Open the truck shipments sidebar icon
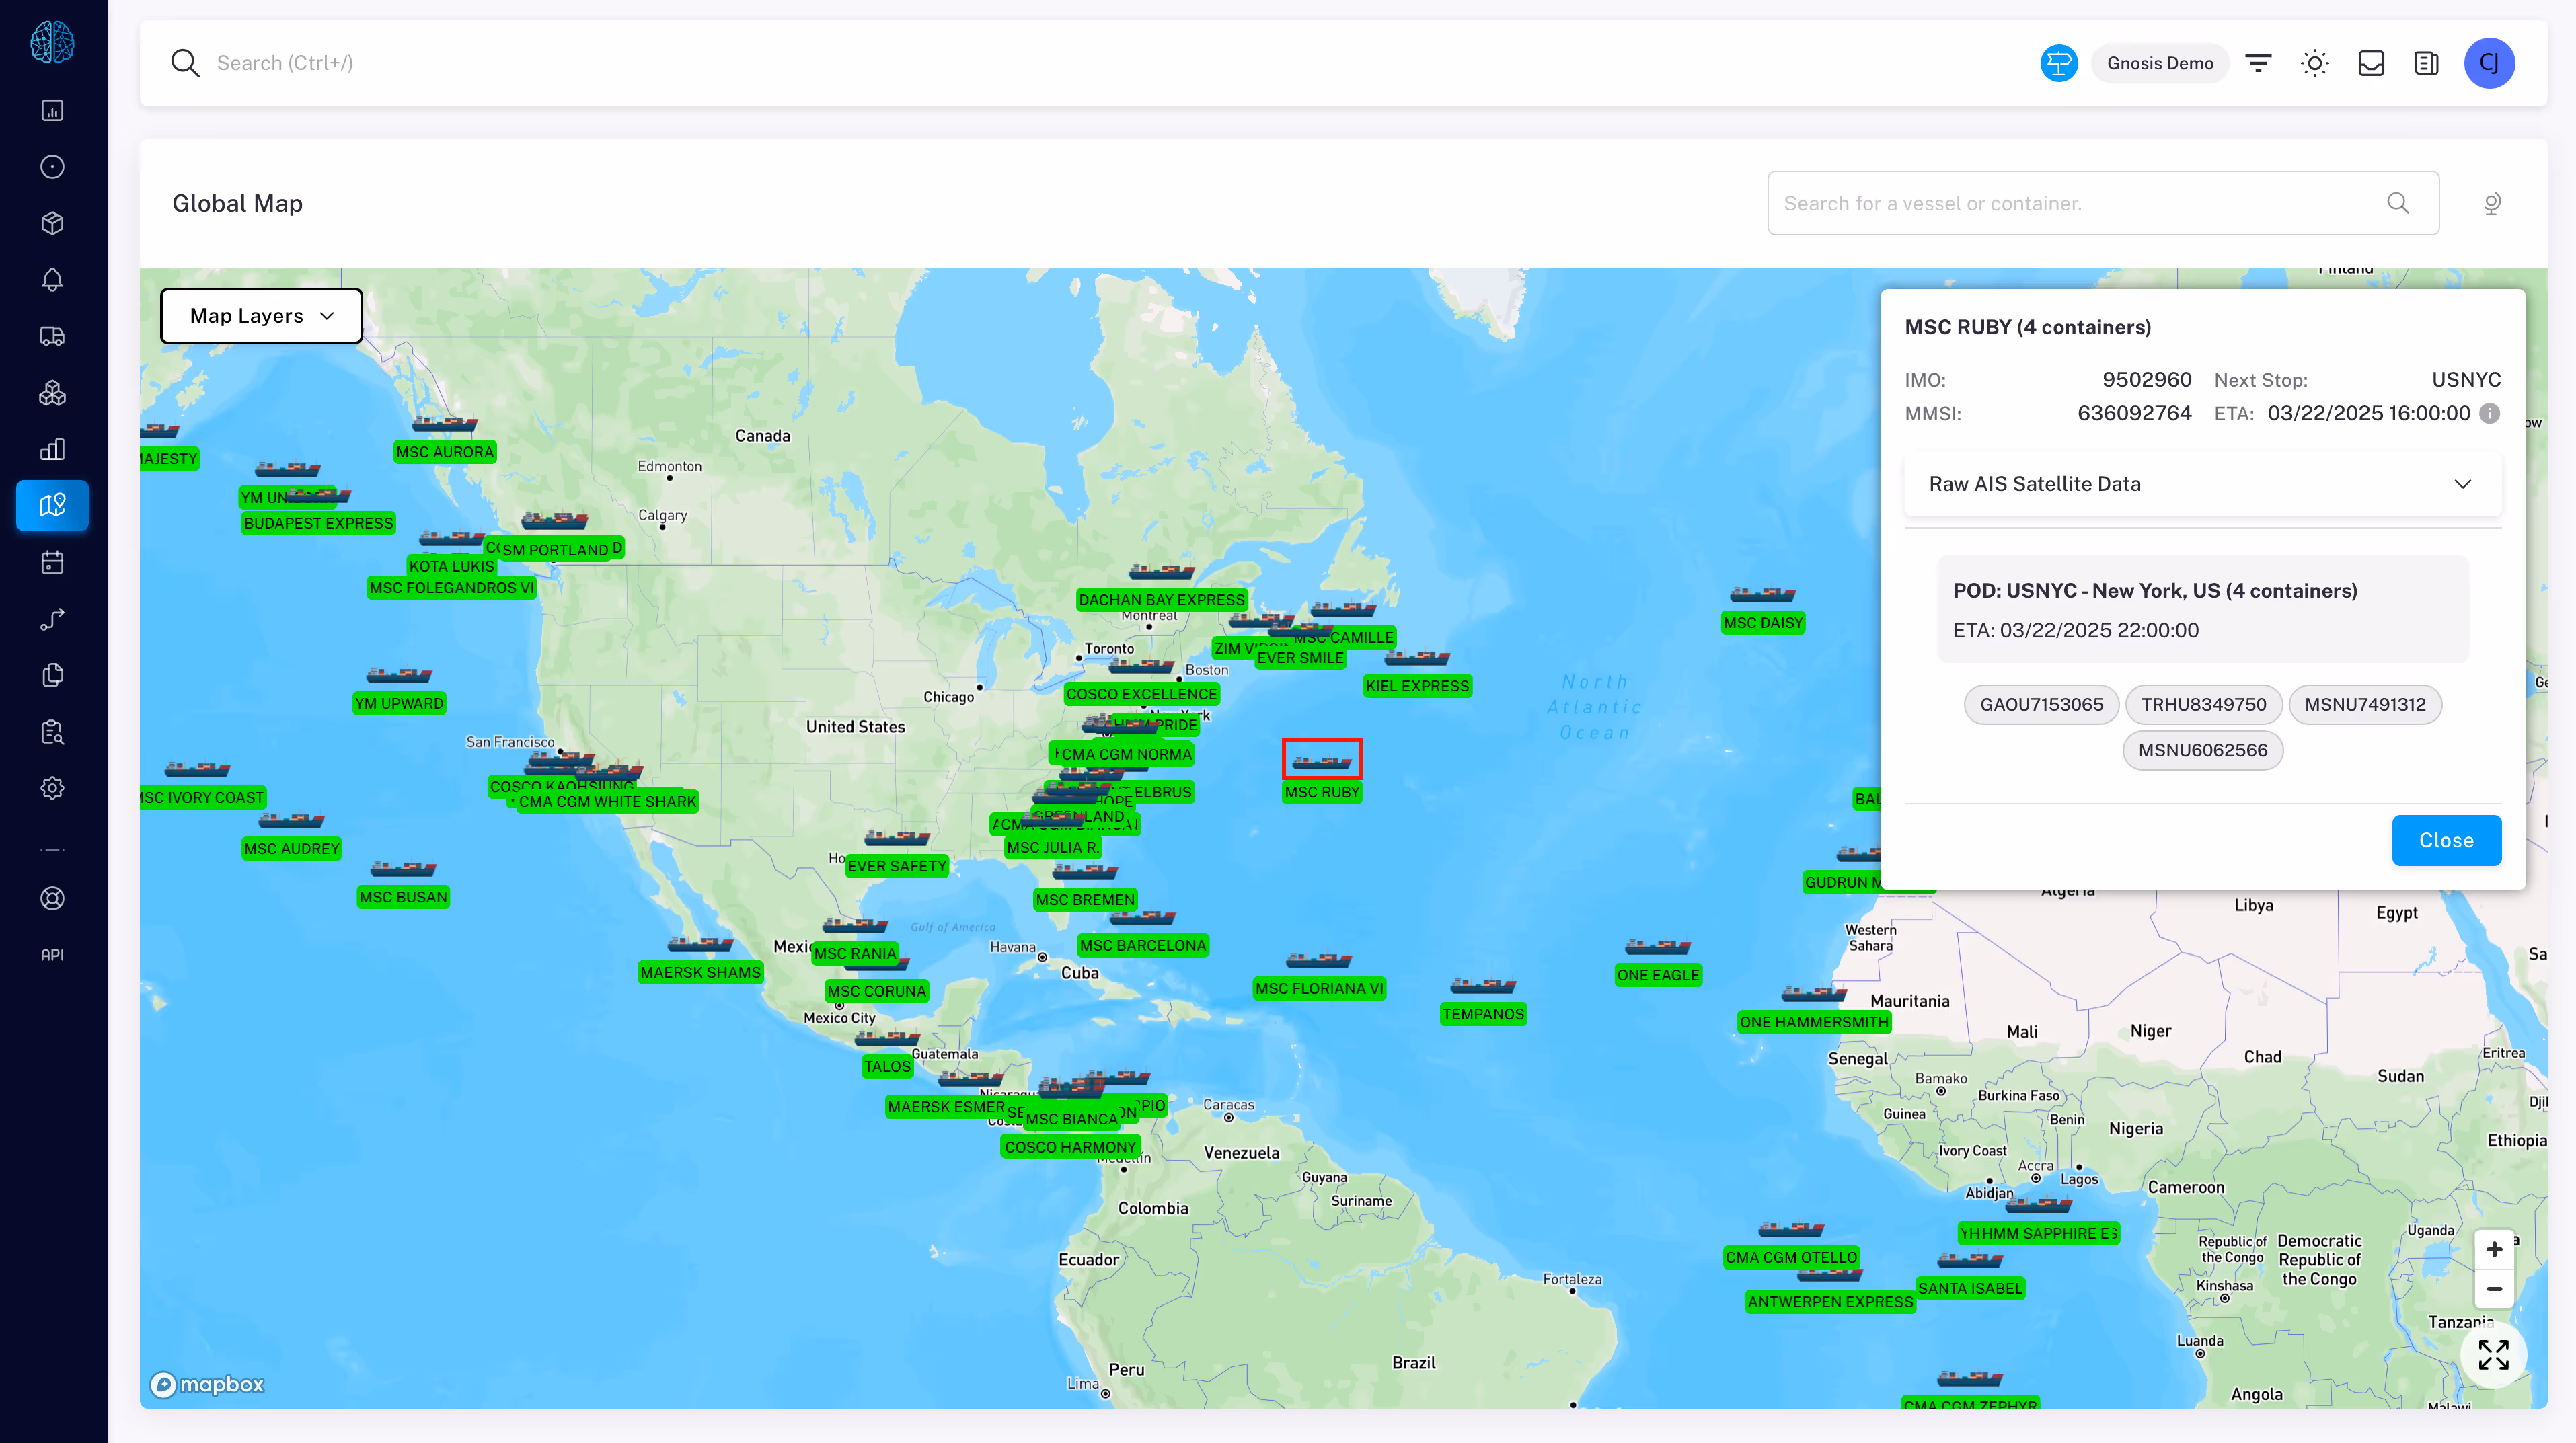Image resolution: width=2576 pixels, height=1443 pixels. pyautogui.click(x=52, y=337)
